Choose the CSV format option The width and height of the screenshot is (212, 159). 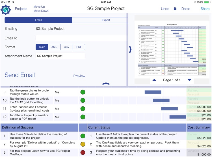(x=66, y=47)
